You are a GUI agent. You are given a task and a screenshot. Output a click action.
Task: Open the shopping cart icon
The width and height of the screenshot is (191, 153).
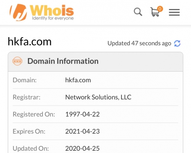coord(155,12)
